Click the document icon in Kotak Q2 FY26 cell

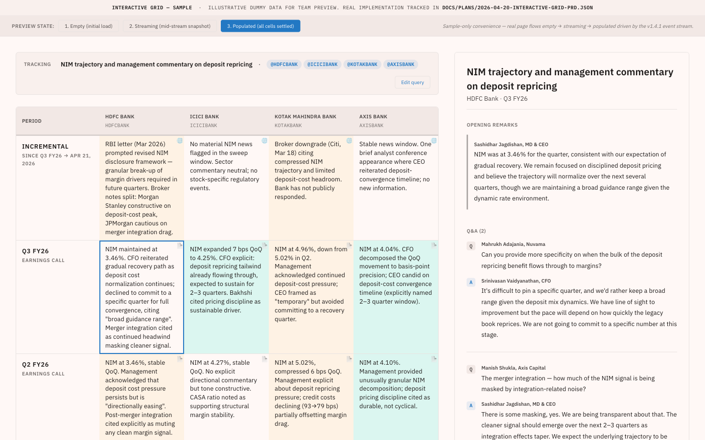(x=350, y=359)
